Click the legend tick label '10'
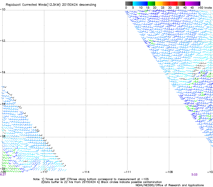The width and height of the screenshot is (213, 187). click(x=141, y=8)
